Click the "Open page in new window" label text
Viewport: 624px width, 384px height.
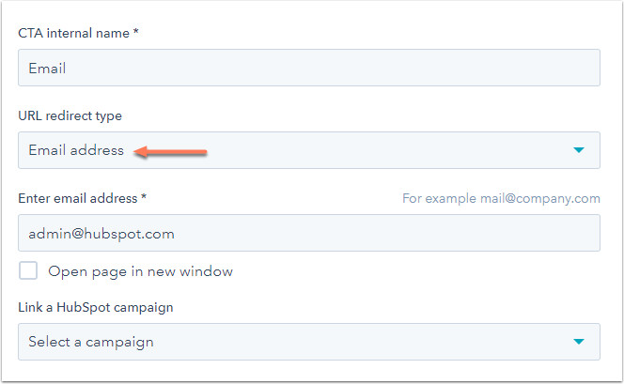pyautogui.click(x=141, y=271)
